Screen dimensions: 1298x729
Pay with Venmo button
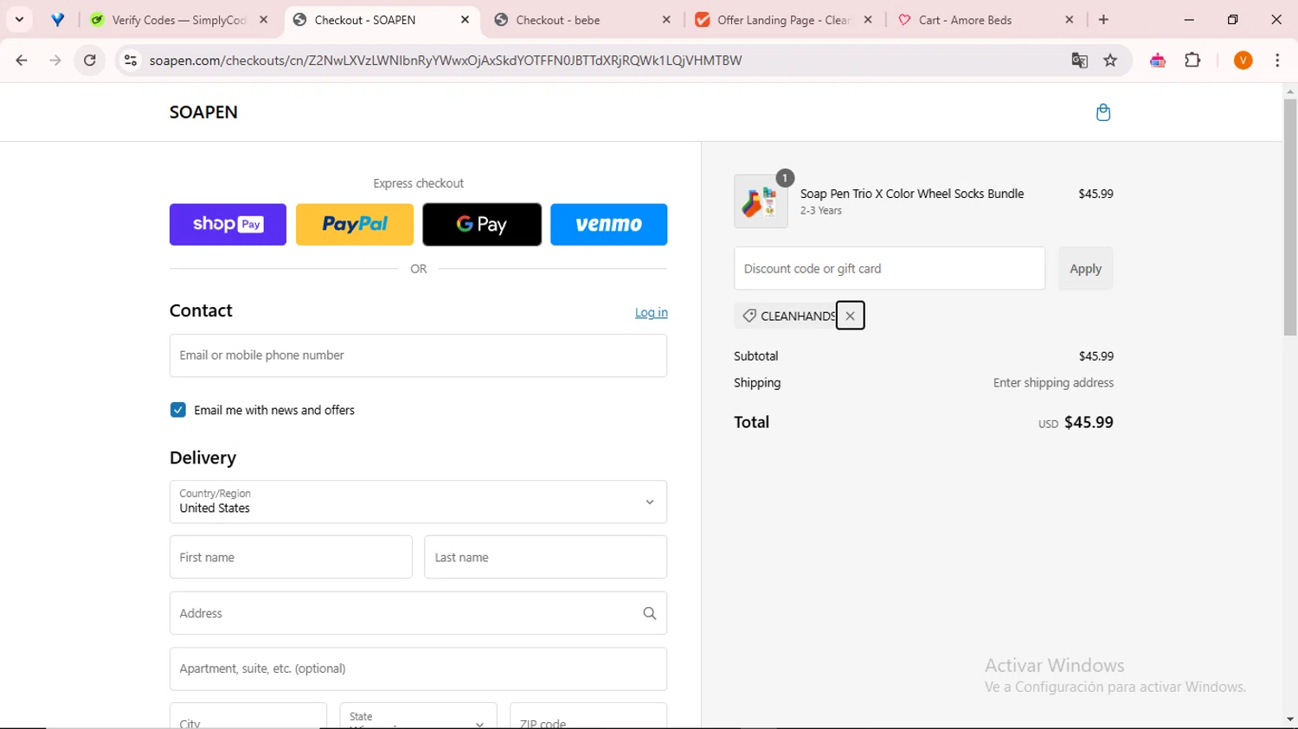(x=609, y=225)
